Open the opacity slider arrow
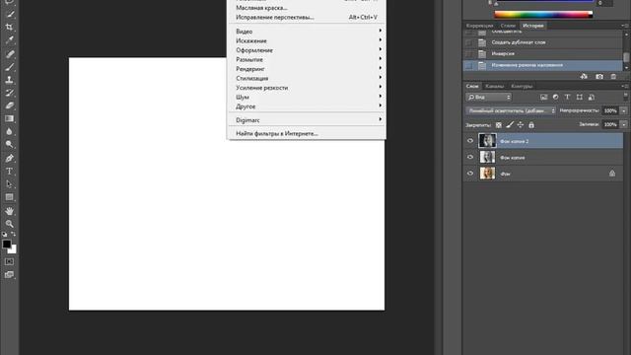 coord(624,110)
